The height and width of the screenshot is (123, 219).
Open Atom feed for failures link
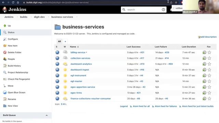(166, 106)
